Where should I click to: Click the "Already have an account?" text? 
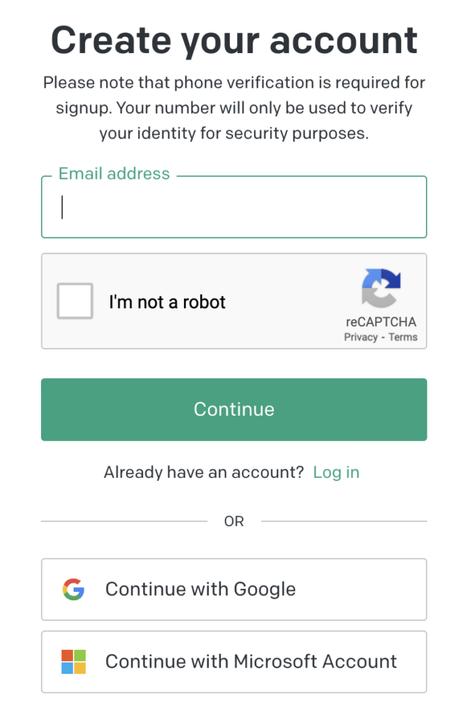tap(204, 472)
